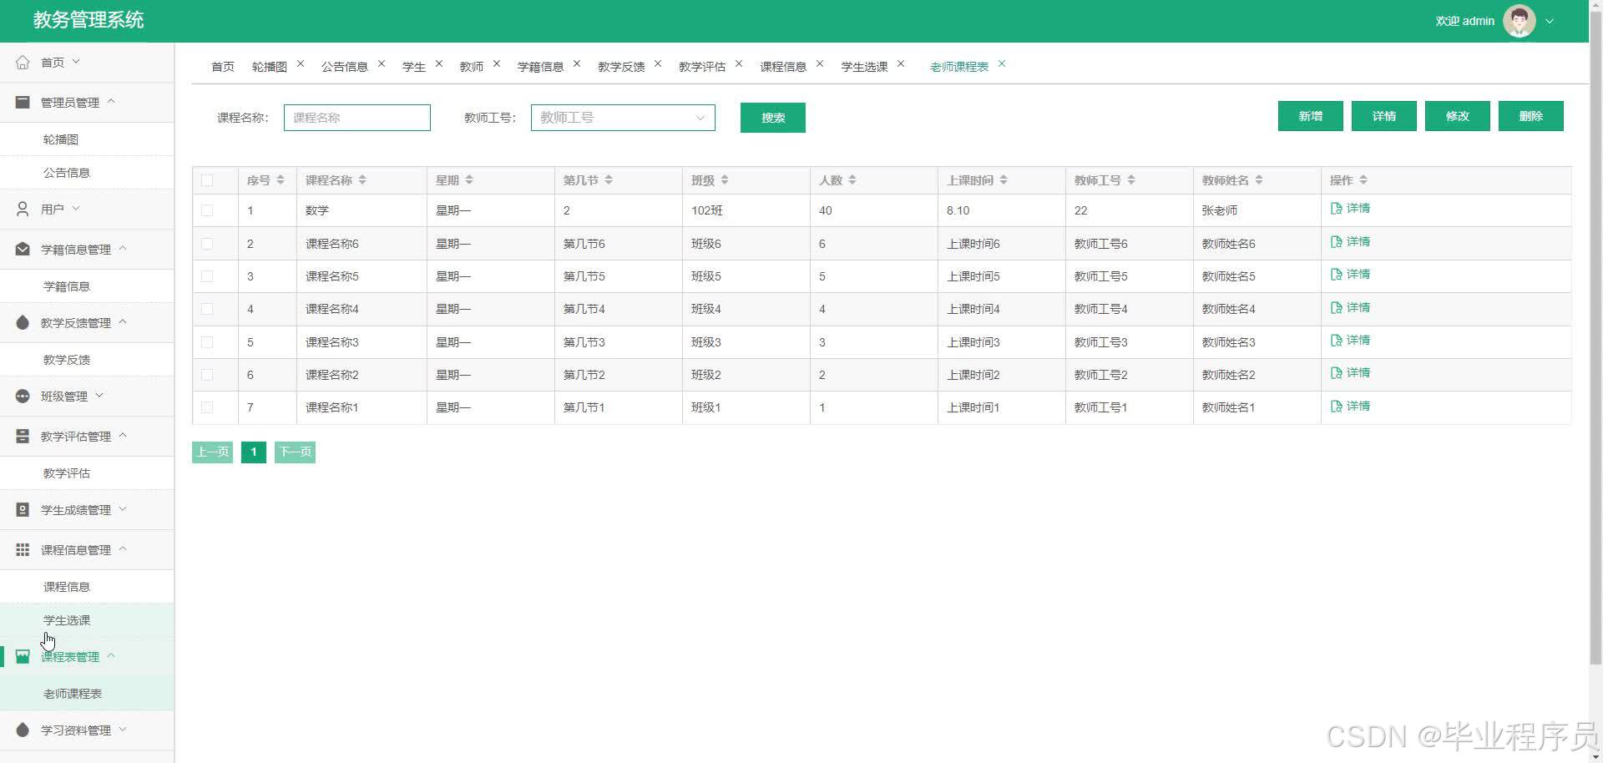The image size is (1603, 763).
Task: Close the 教师 tab
Action: [x=497, y=63]
